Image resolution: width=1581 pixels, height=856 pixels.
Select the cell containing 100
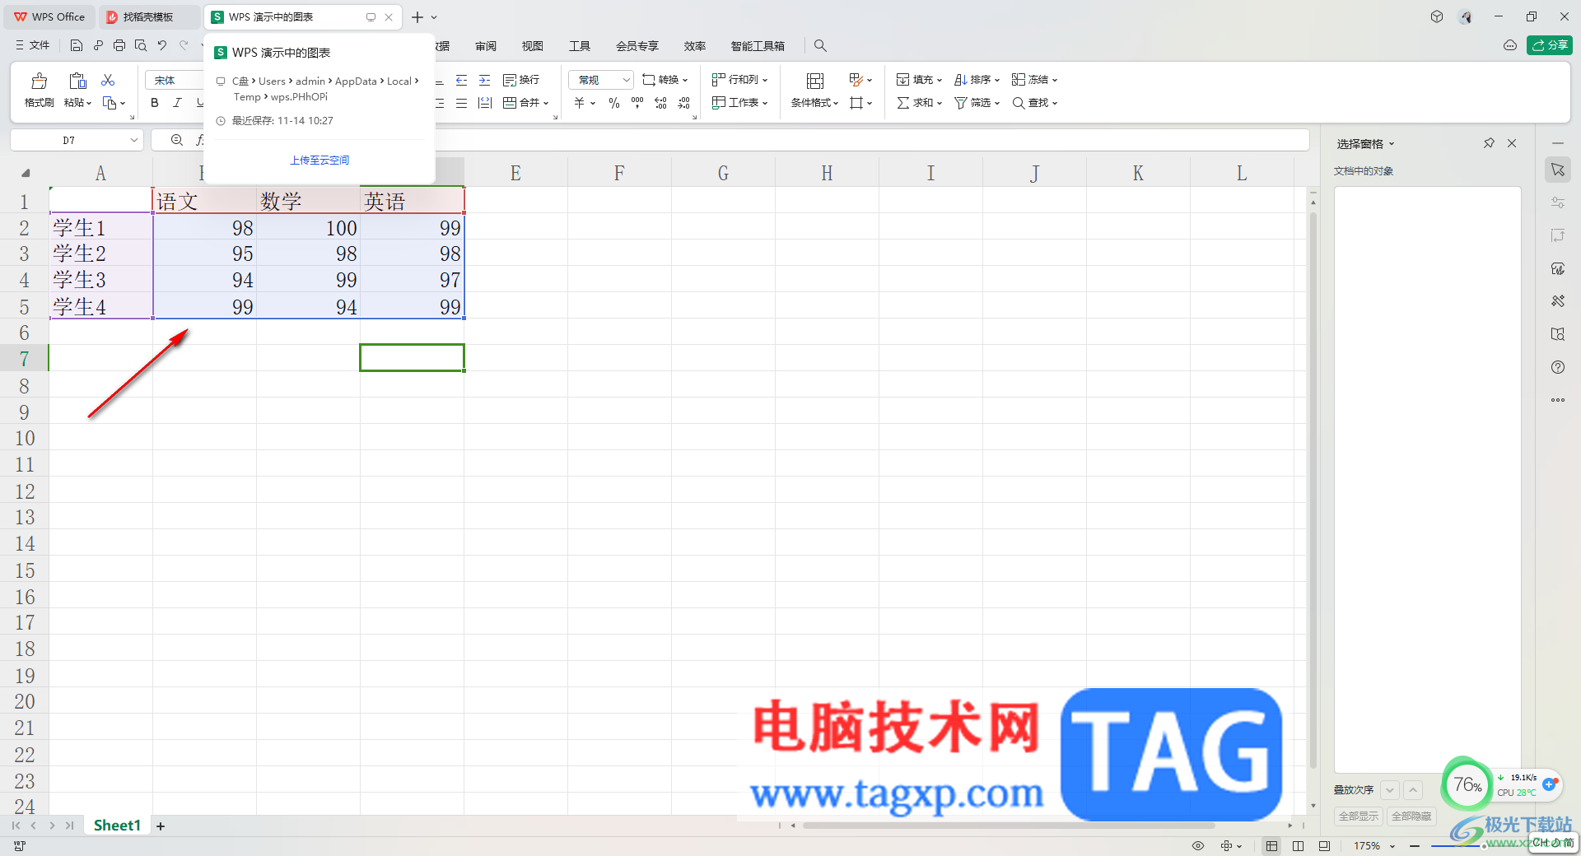point(308,228)
